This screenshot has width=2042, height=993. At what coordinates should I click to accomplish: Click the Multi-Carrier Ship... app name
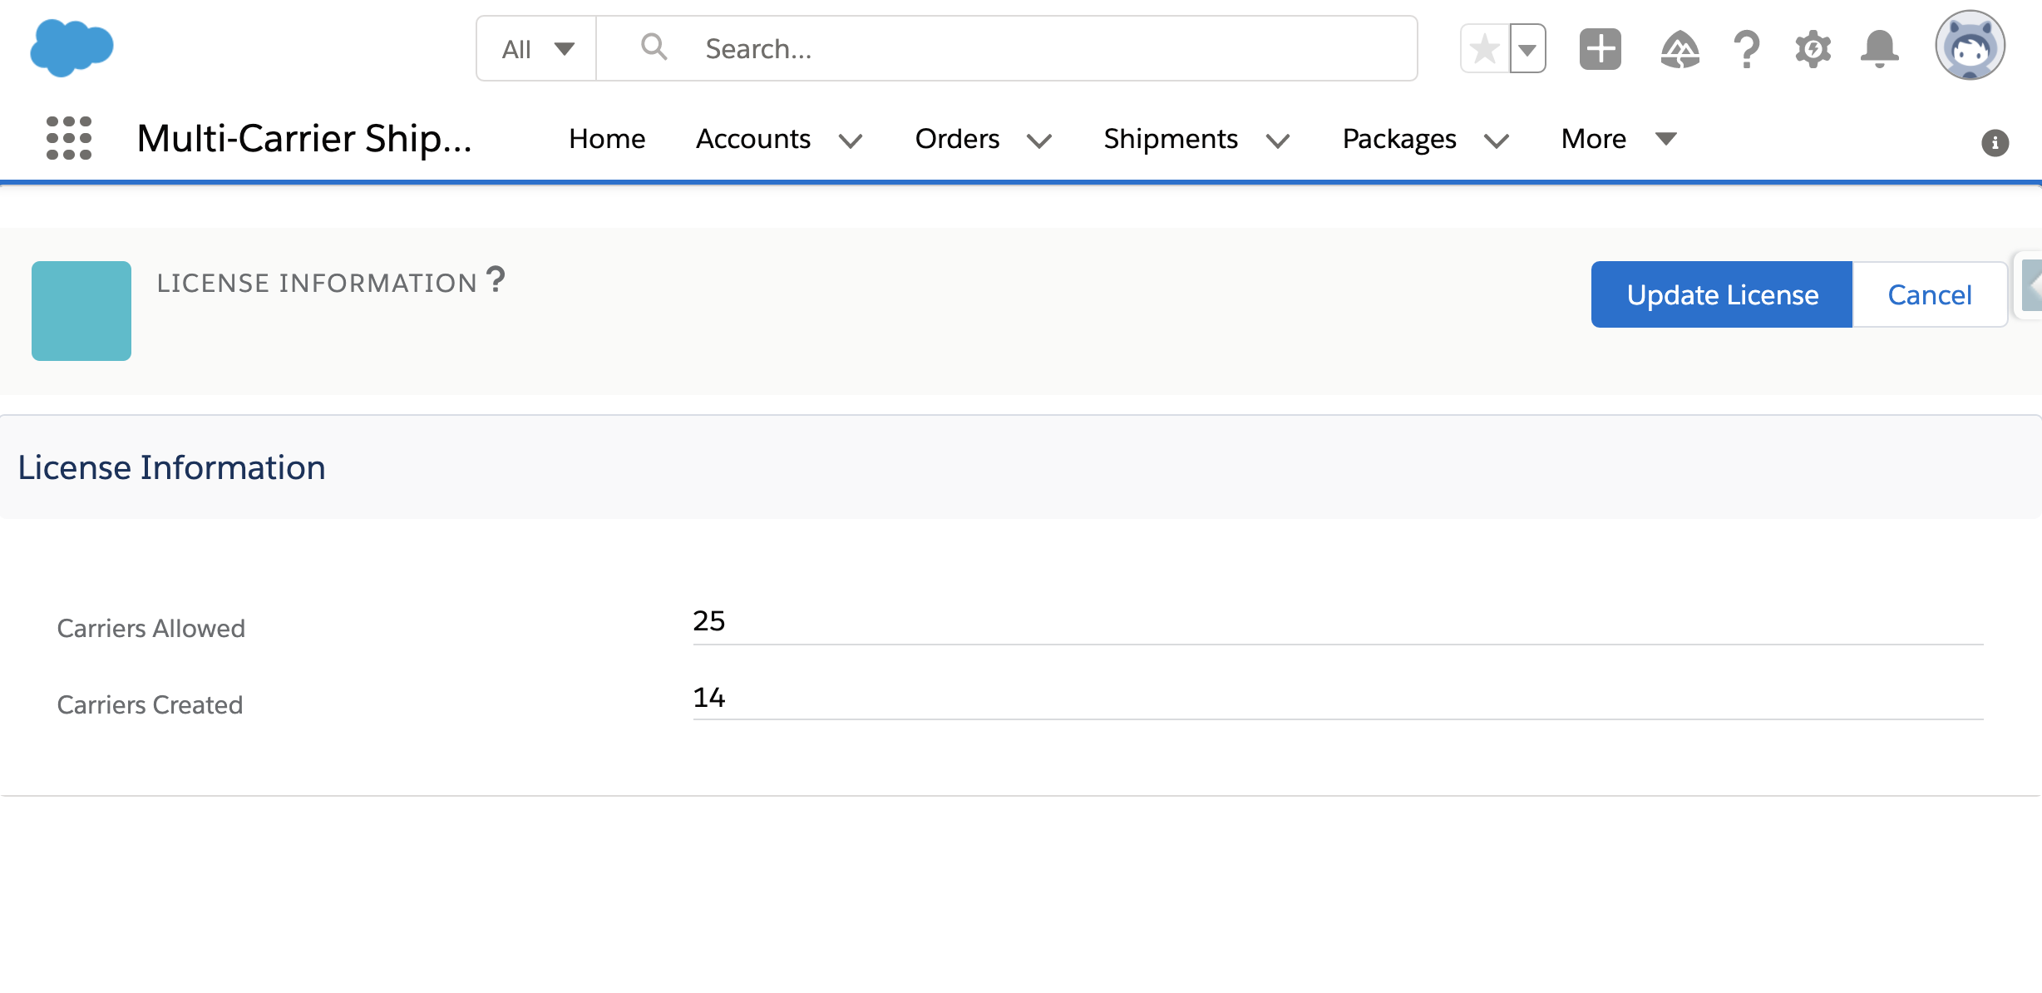304,138
